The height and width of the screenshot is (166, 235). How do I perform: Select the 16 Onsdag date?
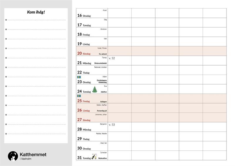point(84,16)
